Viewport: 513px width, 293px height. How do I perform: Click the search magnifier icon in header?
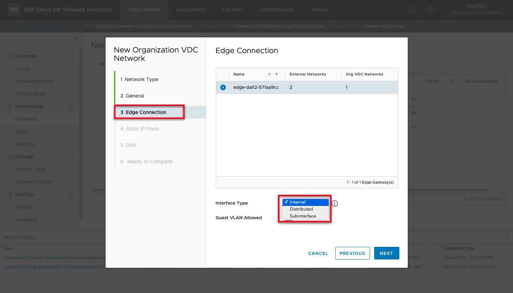[411, 10]
